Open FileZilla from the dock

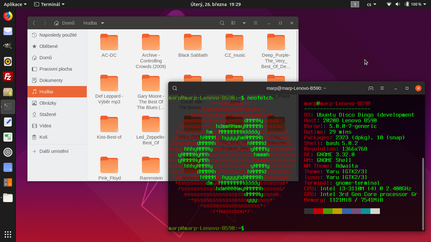8,77
